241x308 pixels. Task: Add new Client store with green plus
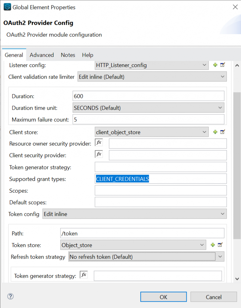215,132
